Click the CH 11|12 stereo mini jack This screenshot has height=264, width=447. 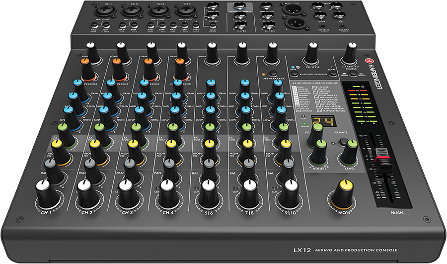pyautogui.click(x=323, y=26)
